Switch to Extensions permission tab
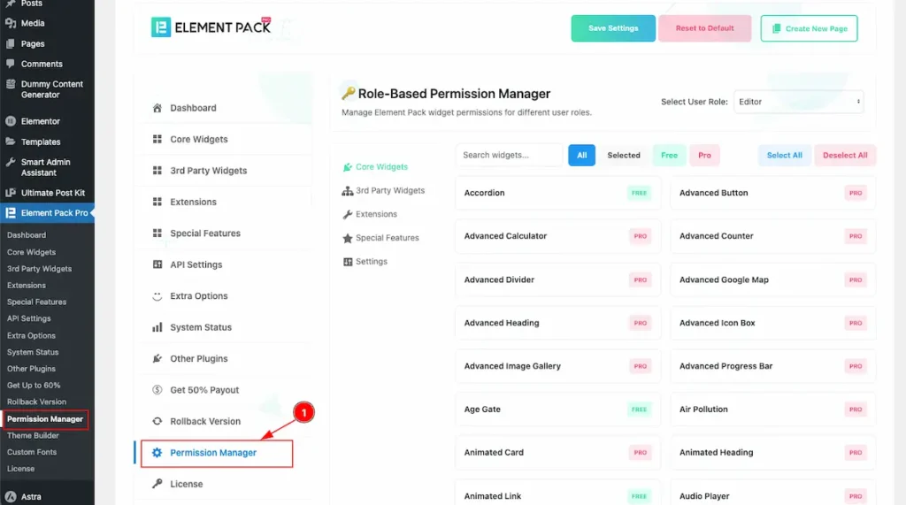 pyautogui.click(x=370, y=214)
